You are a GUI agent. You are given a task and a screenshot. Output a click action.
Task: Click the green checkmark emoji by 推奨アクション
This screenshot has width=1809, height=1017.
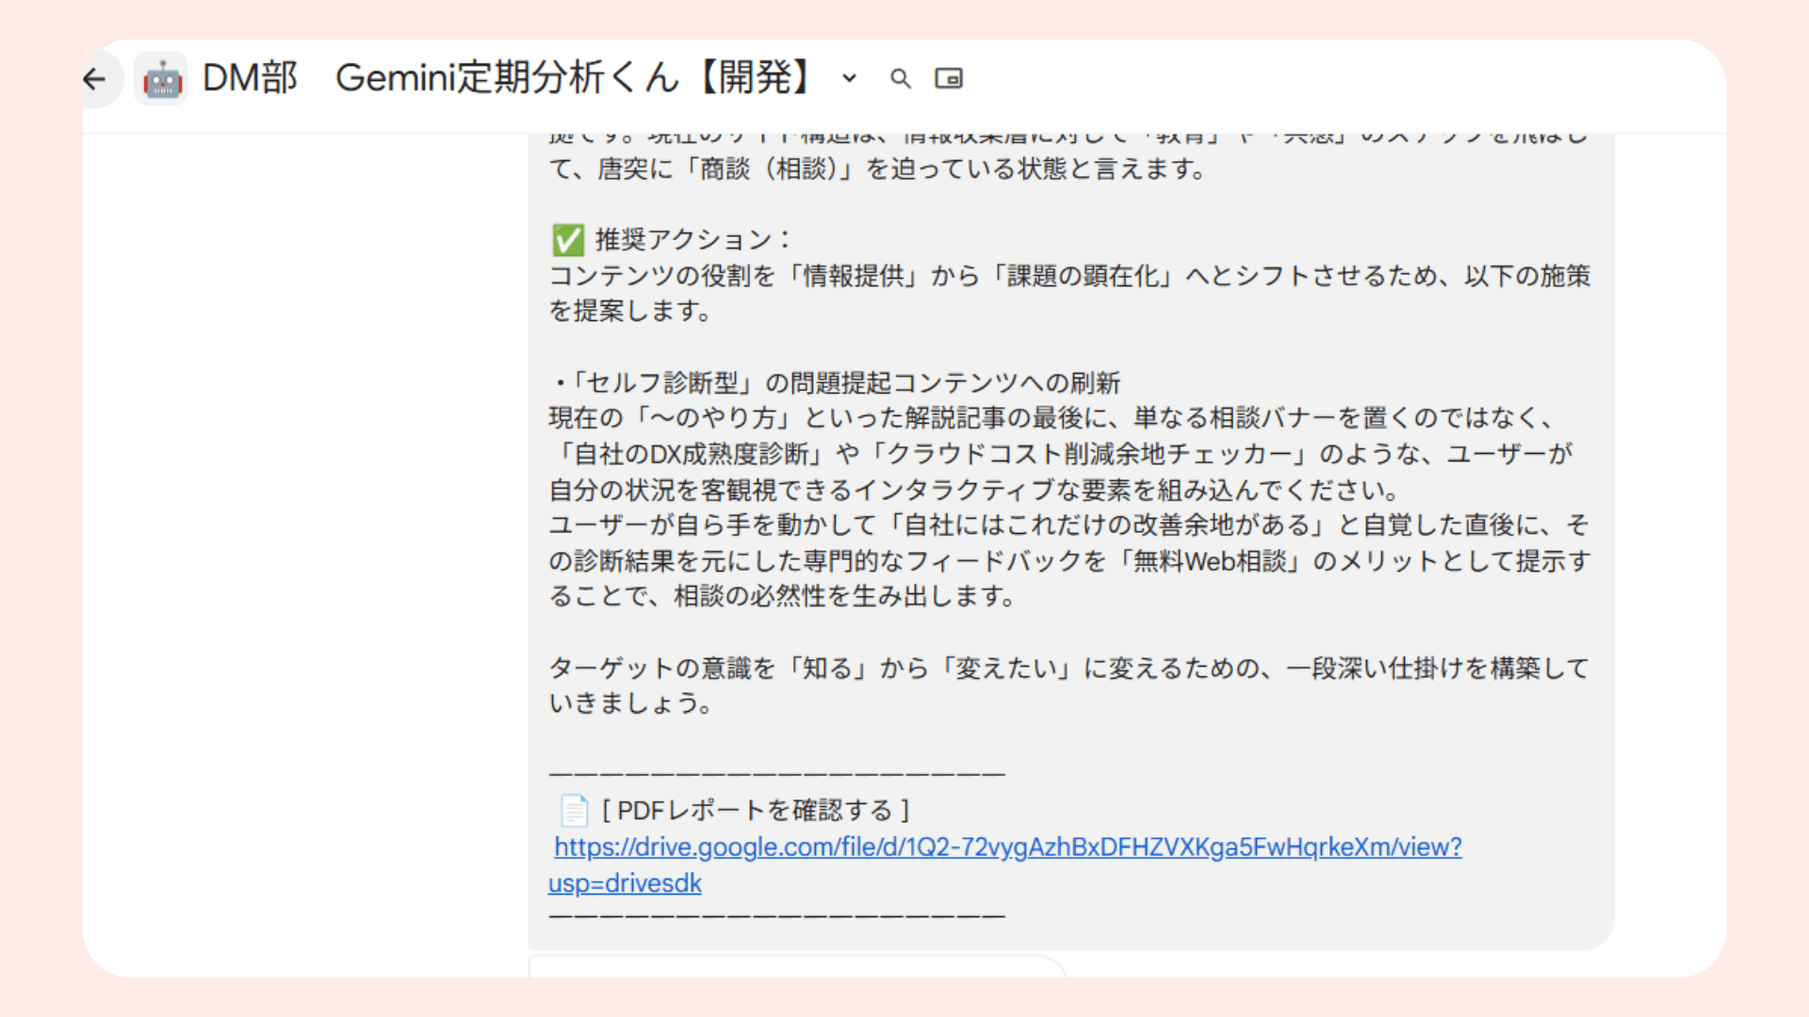[x=568, y=240]
